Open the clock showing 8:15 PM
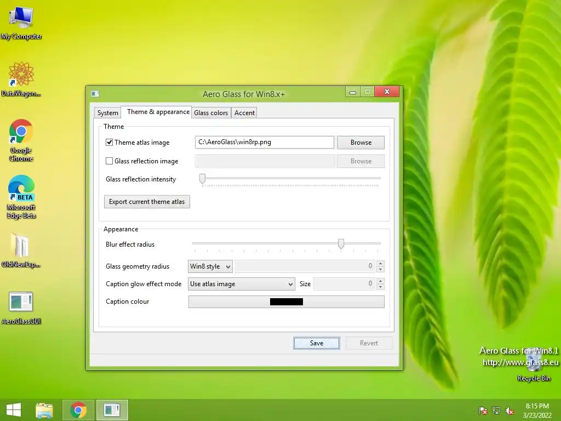This screenshot has width=561, height=421. (537, 411)
